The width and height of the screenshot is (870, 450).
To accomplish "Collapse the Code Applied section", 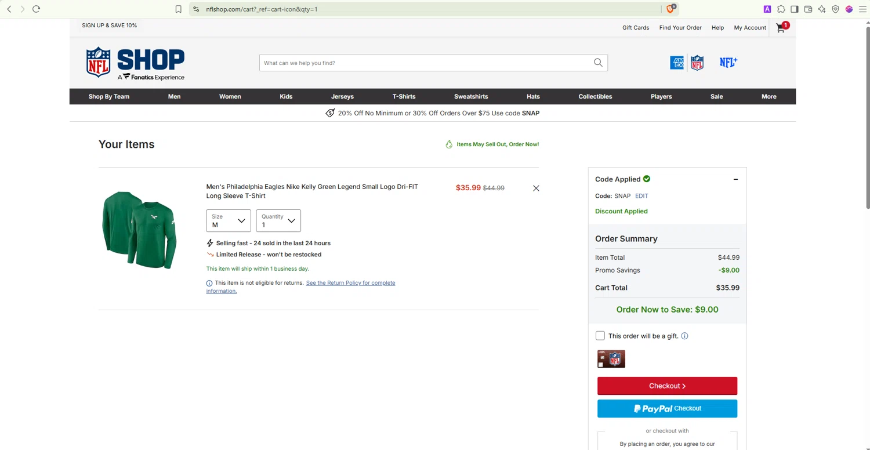I will (x=735, y=179).
